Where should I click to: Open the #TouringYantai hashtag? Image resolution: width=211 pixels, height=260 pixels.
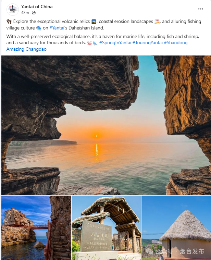pyautogui.click(x=148, y=42)
